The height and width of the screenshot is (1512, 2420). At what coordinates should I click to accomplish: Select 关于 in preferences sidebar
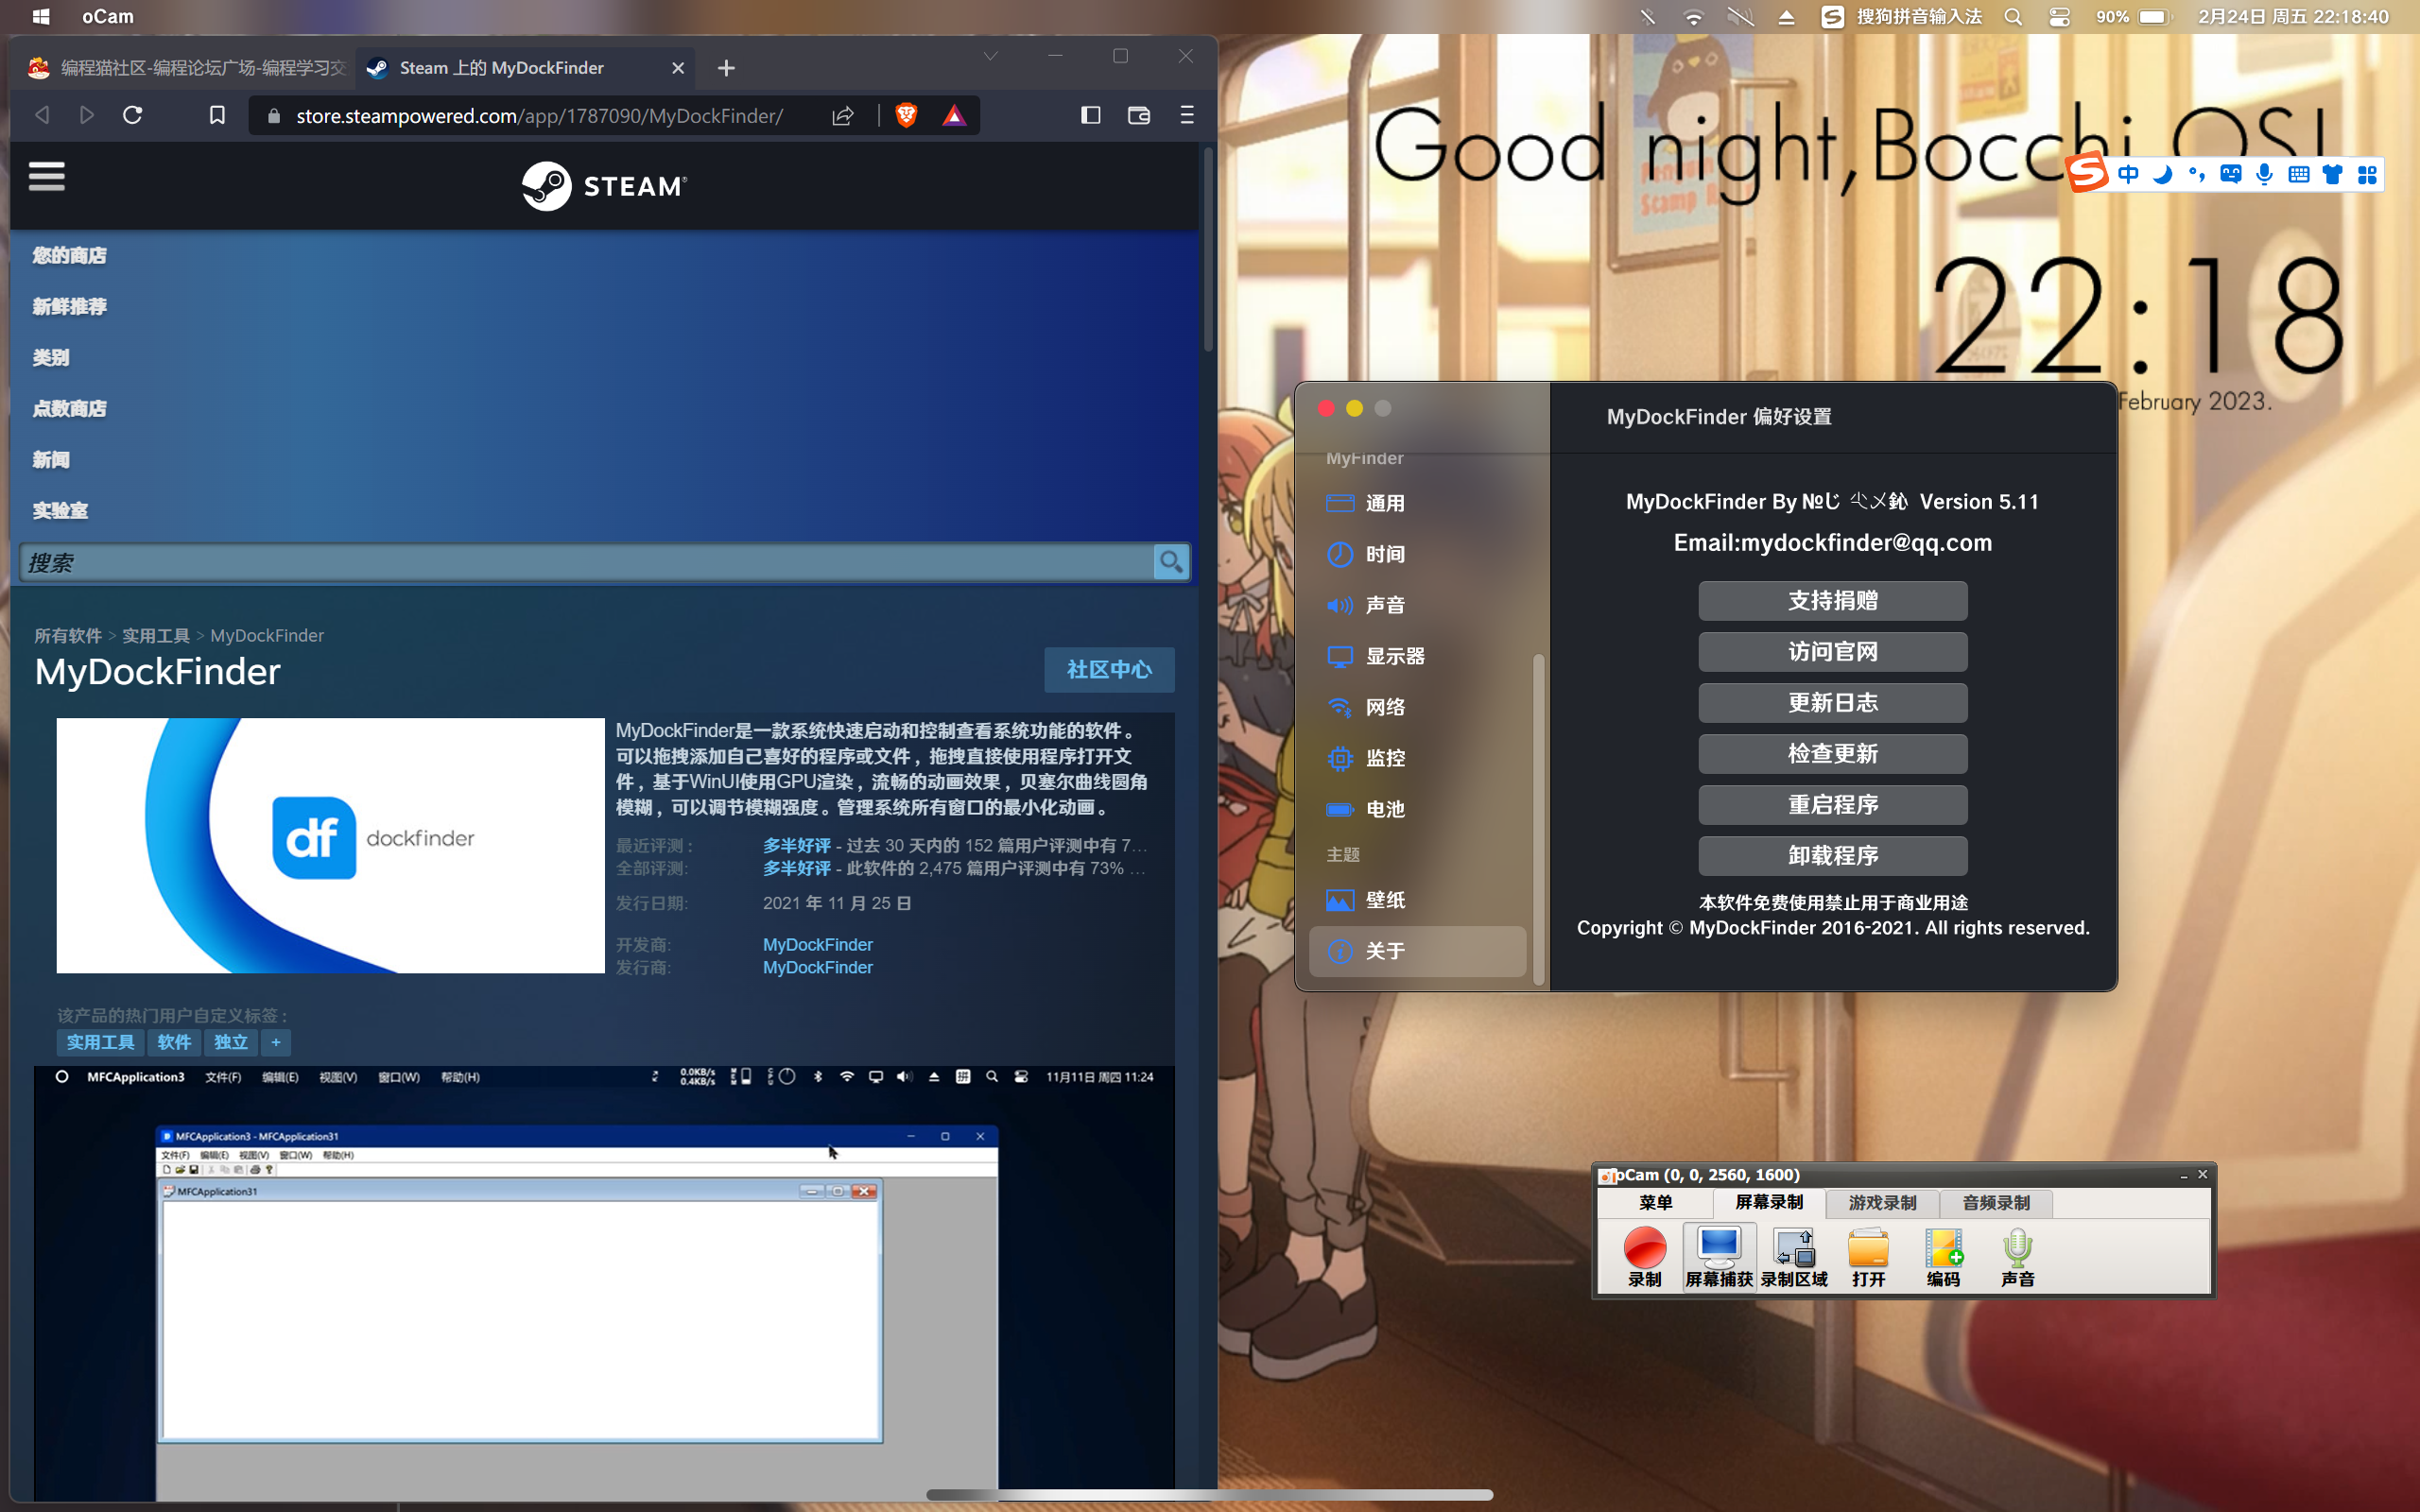pos(1418,951)
